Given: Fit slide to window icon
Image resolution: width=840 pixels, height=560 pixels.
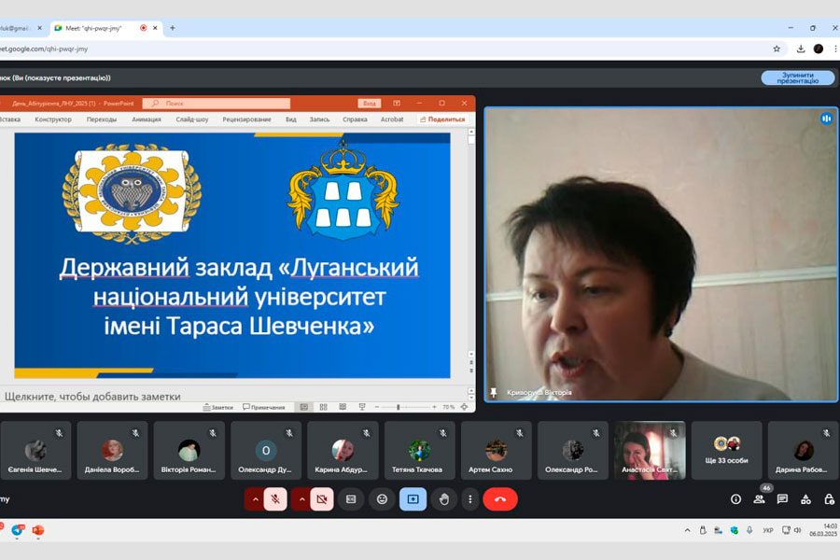Looking at the screenshot, I should point(464,407).
